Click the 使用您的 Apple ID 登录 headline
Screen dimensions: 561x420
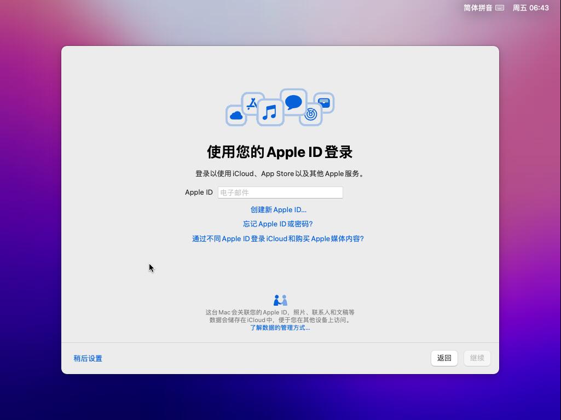pyautogui.click(x=280, y=151)
